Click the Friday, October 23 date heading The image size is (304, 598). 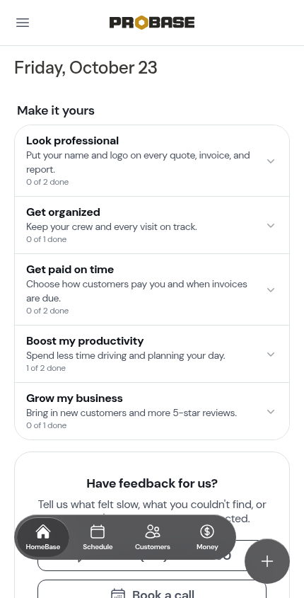coord(86,68)
